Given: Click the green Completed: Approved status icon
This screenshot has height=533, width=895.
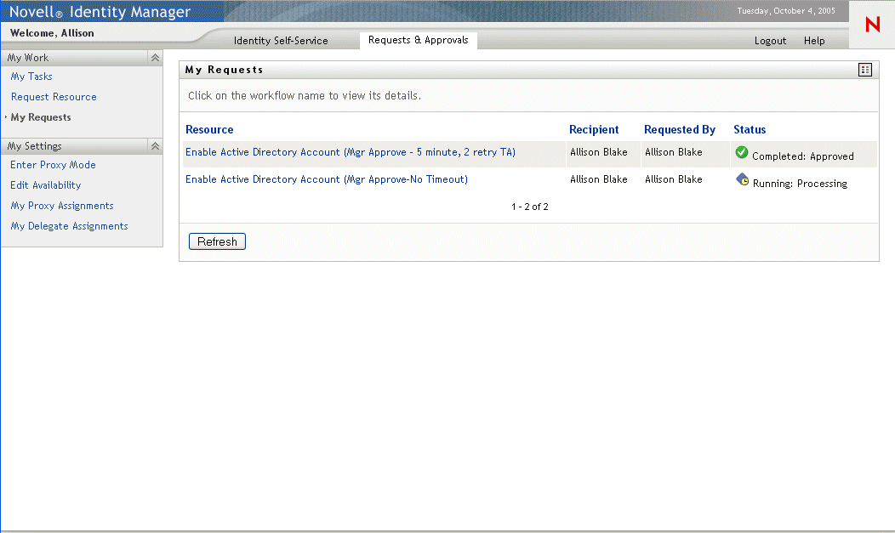Looking at the screenshot, I should click(x=742, y=152).
